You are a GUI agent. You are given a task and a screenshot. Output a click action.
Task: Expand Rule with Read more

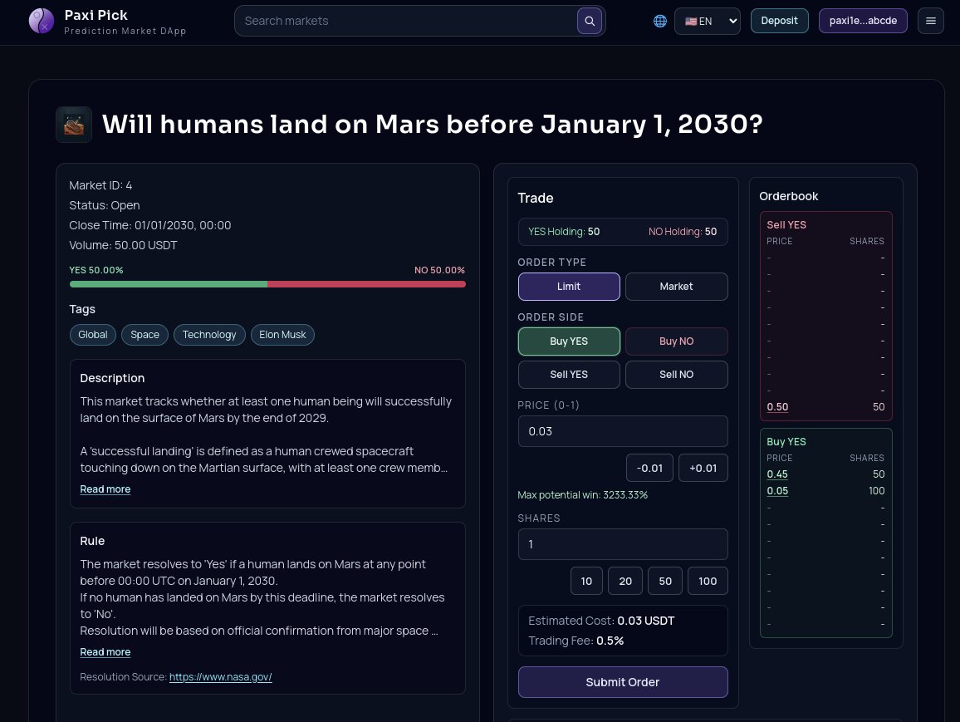(105, 652)
